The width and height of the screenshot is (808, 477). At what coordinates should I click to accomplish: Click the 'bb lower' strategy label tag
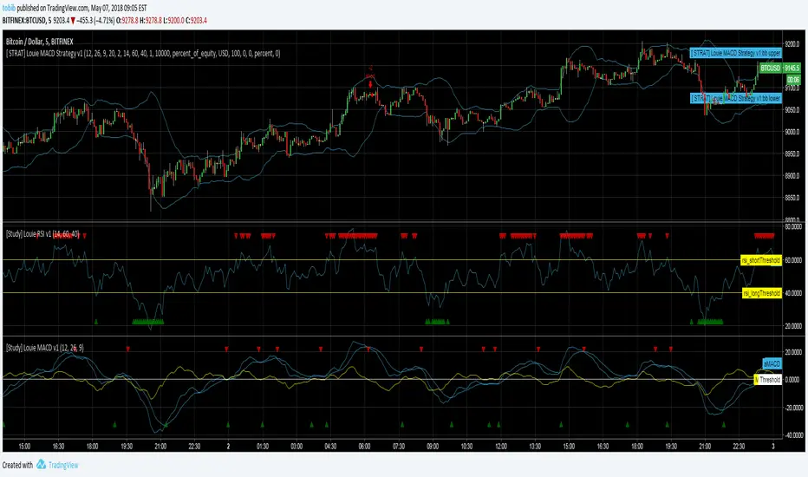[736, 98]
